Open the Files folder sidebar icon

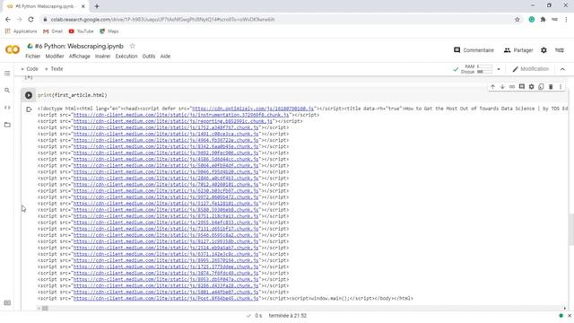pyautogui.click(x=7, y=125)
